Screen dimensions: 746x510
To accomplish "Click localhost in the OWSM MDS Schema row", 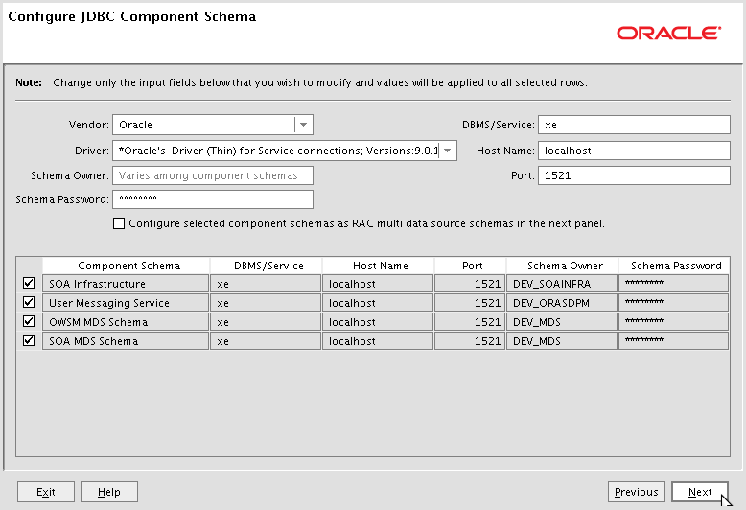I will tap(378, 321).
